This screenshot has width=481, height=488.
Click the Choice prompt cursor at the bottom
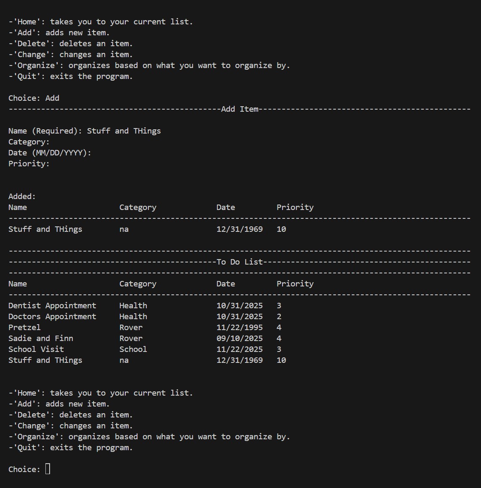(48, 469)
